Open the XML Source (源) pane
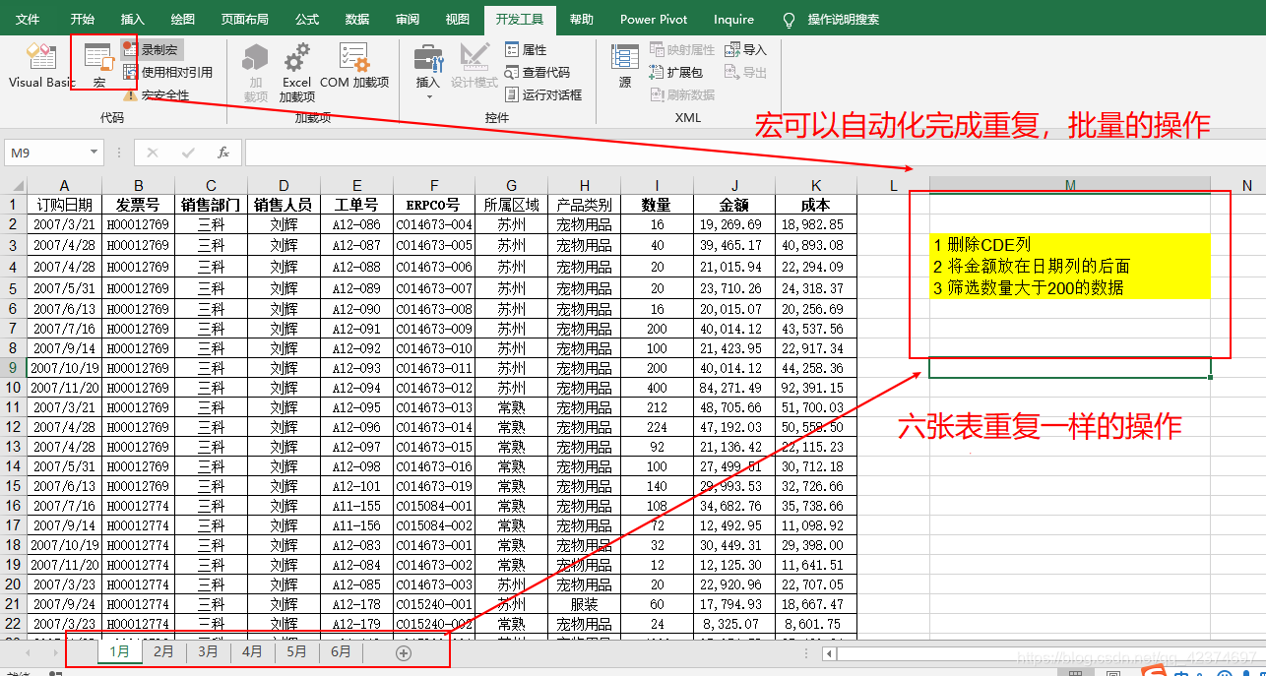 625,66
